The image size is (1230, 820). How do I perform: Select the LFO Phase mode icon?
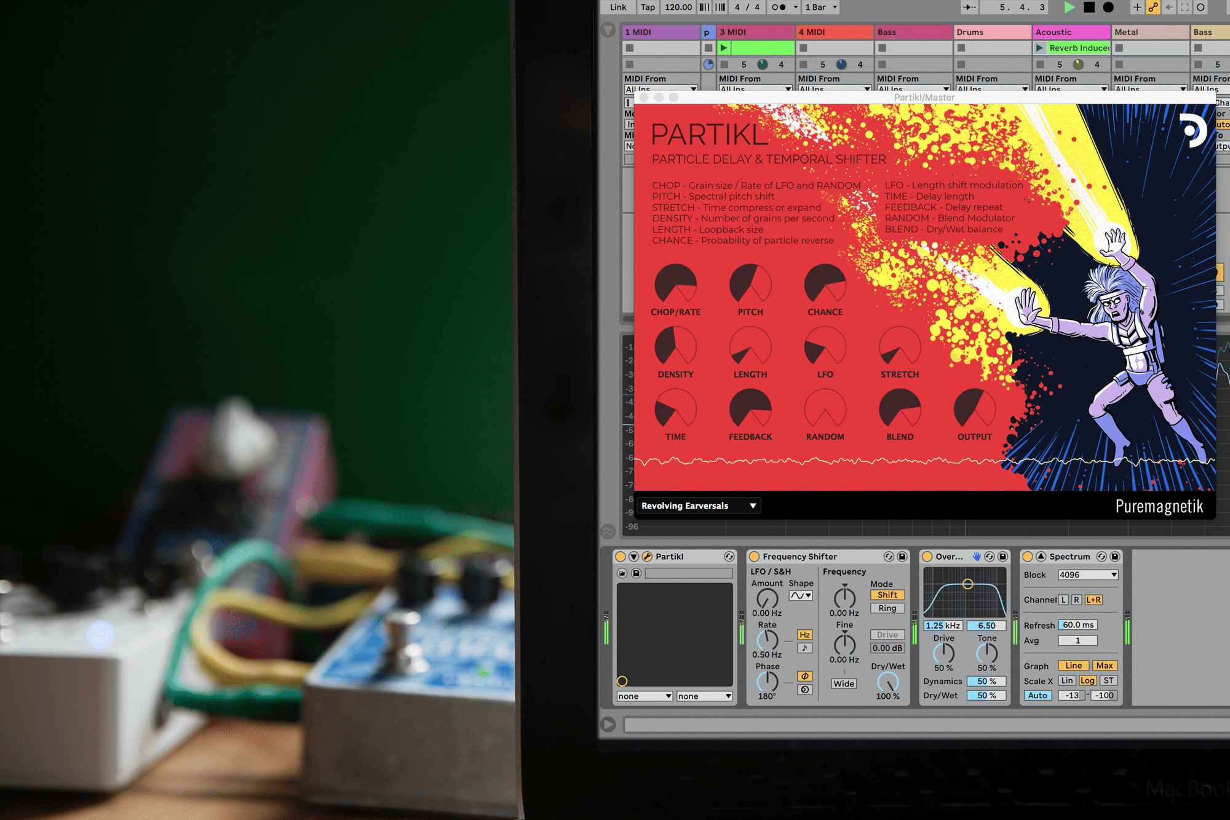(x=804, y=676)
